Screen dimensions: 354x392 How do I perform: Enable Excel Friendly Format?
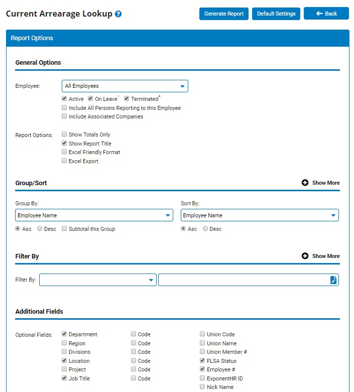tap(64, 152)
